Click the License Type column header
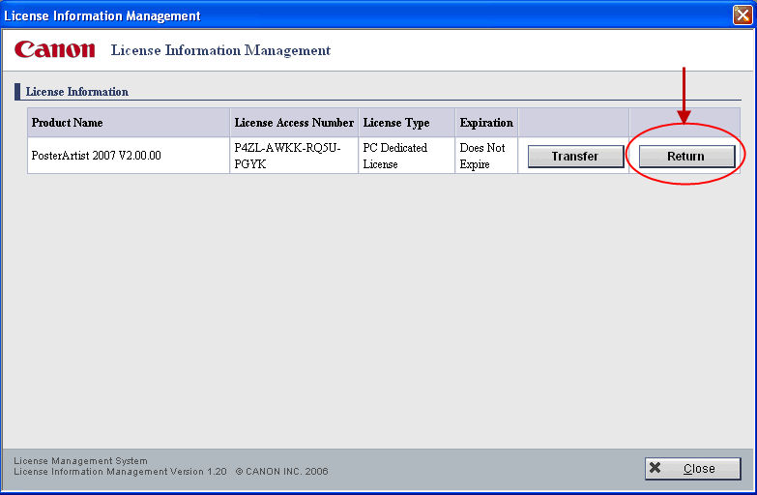 [395, 123]
